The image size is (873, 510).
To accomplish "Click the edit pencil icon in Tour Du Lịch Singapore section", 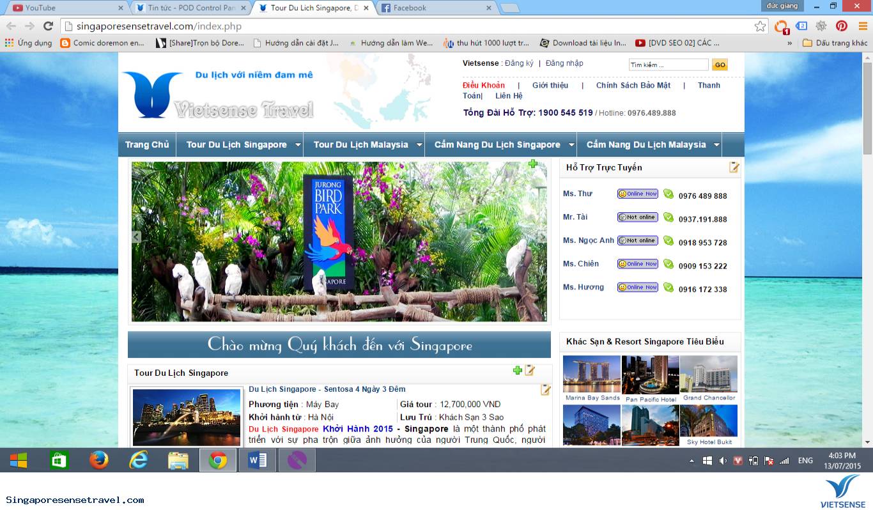I will 529,370.
